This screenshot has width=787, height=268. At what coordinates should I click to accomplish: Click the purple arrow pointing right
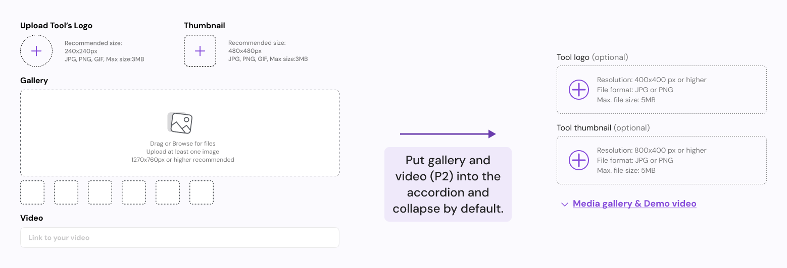448,134
